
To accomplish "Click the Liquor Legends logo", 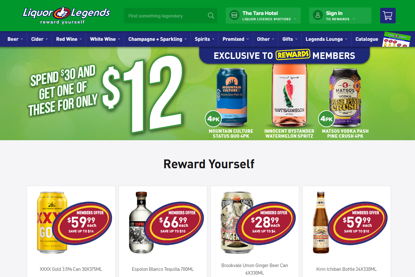I will 66,15.
